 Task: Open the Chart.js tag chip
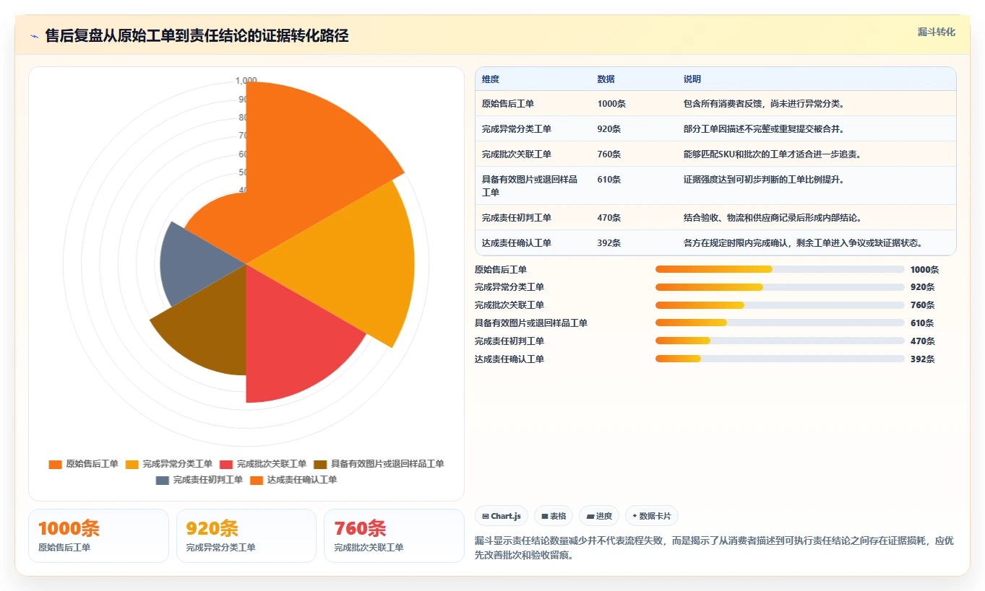[501, 516]
